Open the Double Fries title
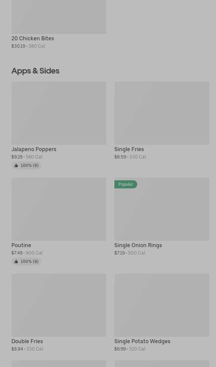 point(27,341)
